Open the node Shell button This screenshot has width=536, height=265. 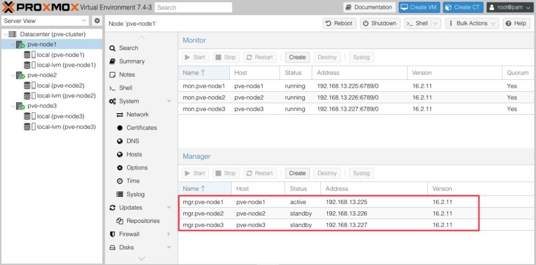pos(417,23)
